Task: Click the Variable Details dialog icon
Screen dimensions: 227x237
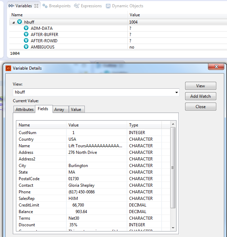Action: click(x=8, y=68)
